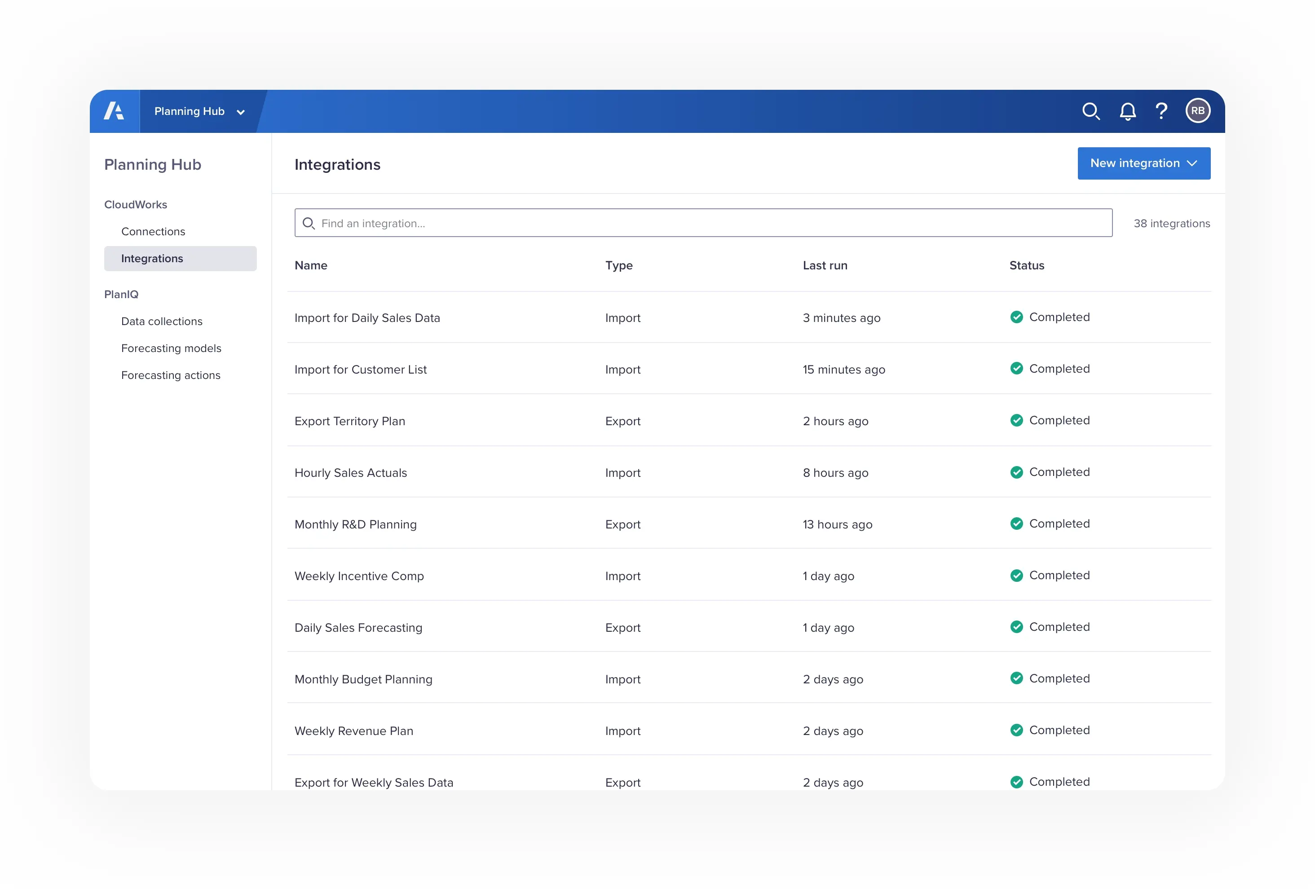The width and height of the screenshot is (1315, 889).
Task: Navigate to Forecasting actions
Action: click(x=170, y=375)
